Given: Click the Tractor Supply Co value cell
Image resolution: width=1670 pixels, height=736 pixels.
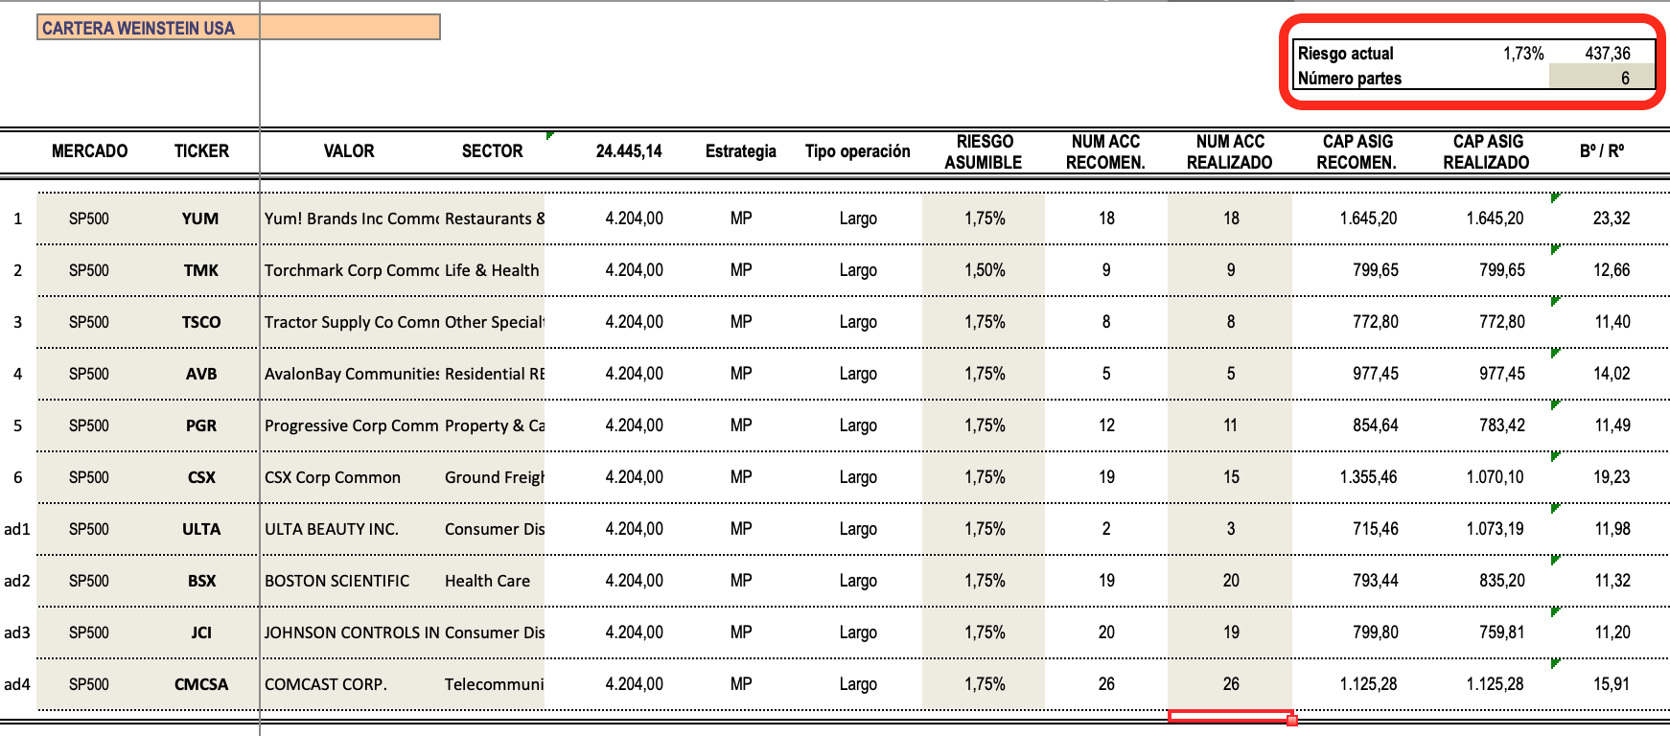Looking at the screenshot, I should pyautogui.click(x=351, y=322).
